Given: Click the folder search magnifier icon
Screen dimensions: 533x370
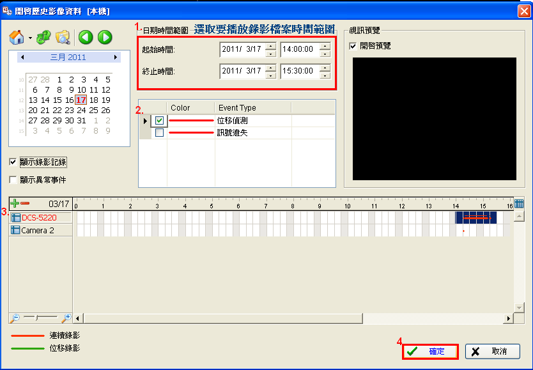Looking at the screenshot, I should pyautogui.click(x=63, y=38).
